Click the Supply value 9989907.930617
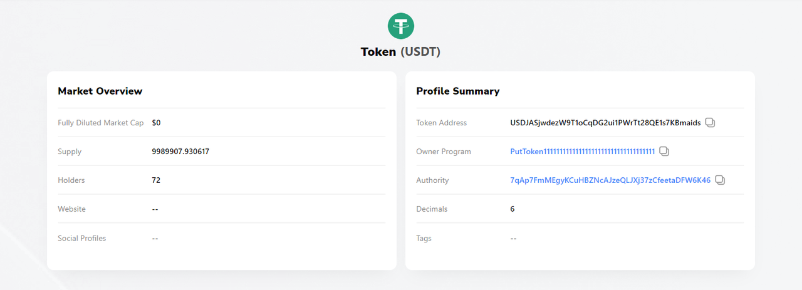Image resolution: width=802 pixels, height=290 pixels. pos(180,152)
